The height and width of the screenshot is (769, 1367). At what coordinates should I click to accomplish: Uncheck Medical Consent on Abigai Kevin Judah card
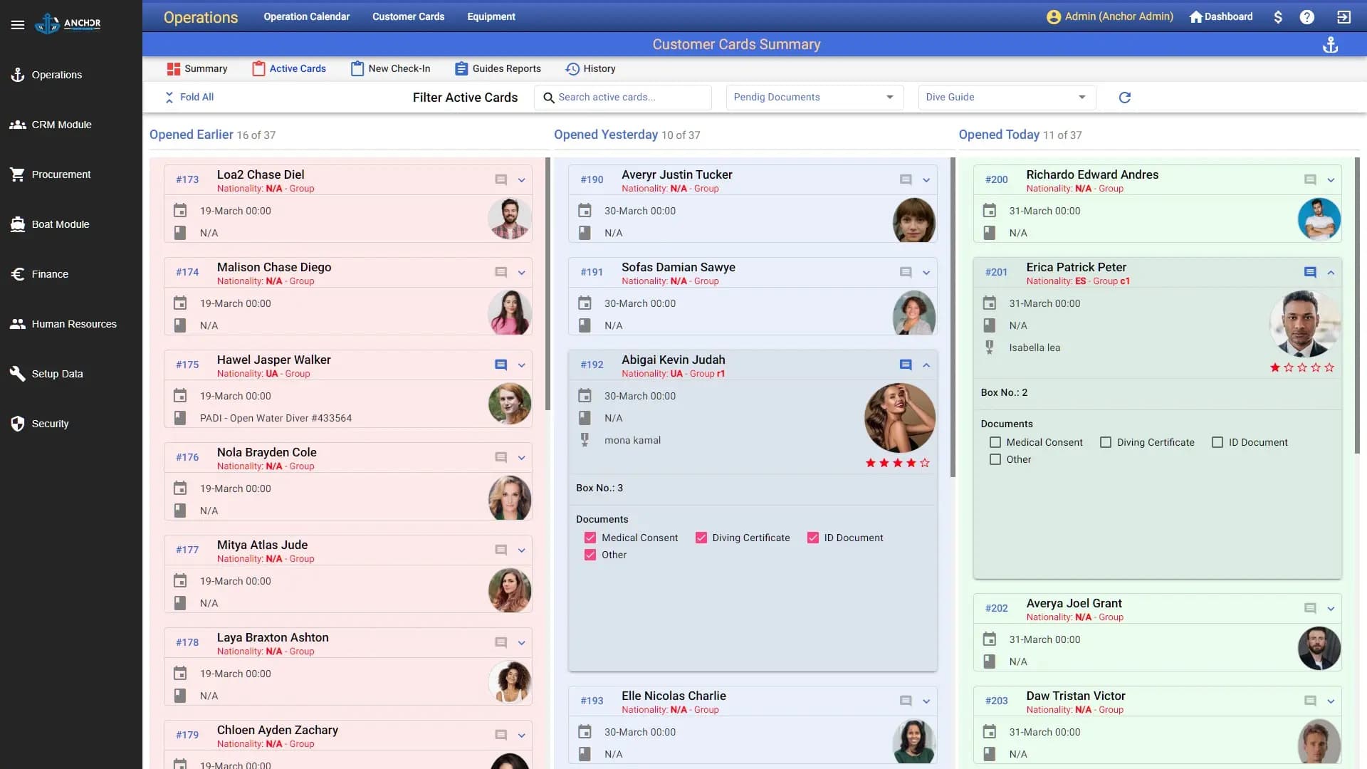590,538
